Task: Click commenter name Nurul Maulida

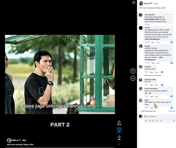Action: 150,15
